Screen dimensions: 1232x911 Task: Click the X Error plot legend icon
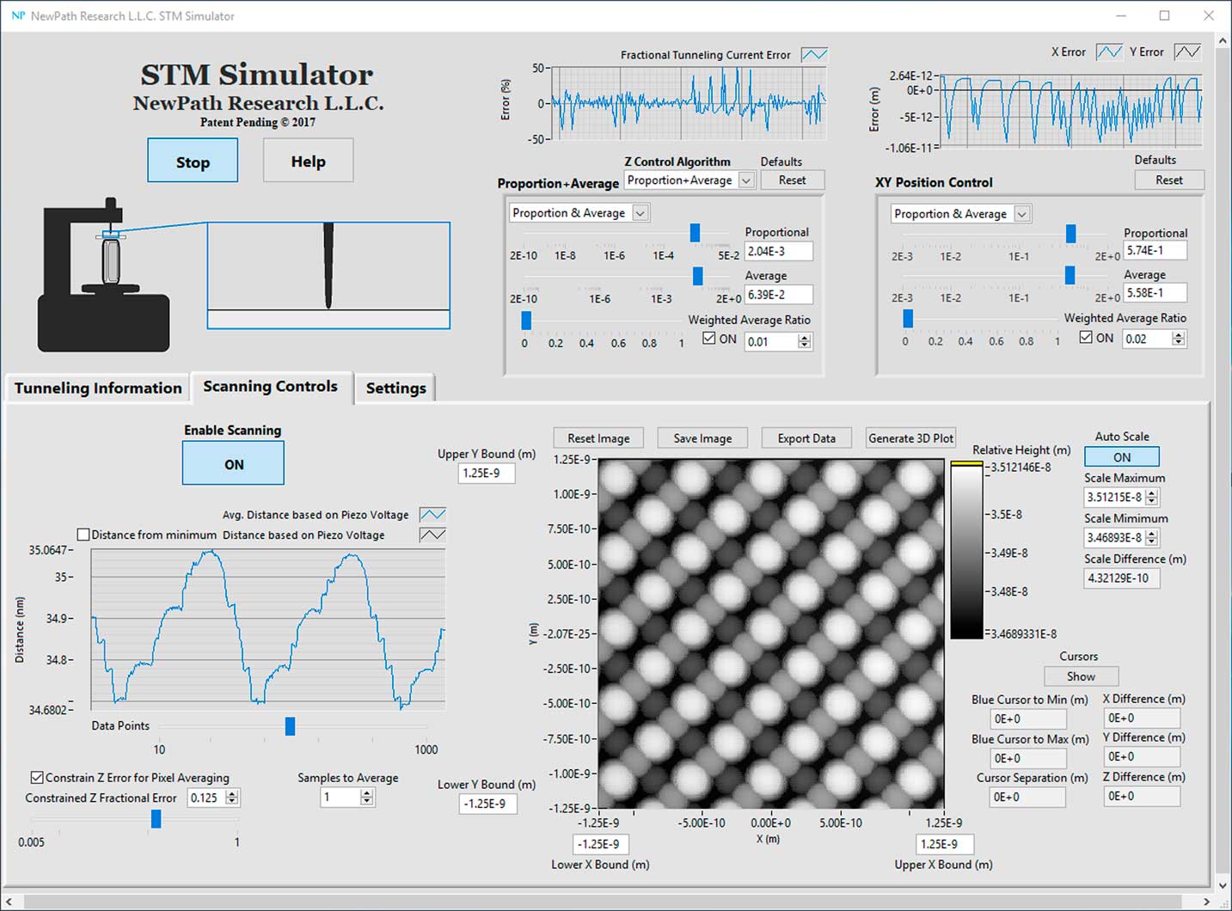[1109, 52]
